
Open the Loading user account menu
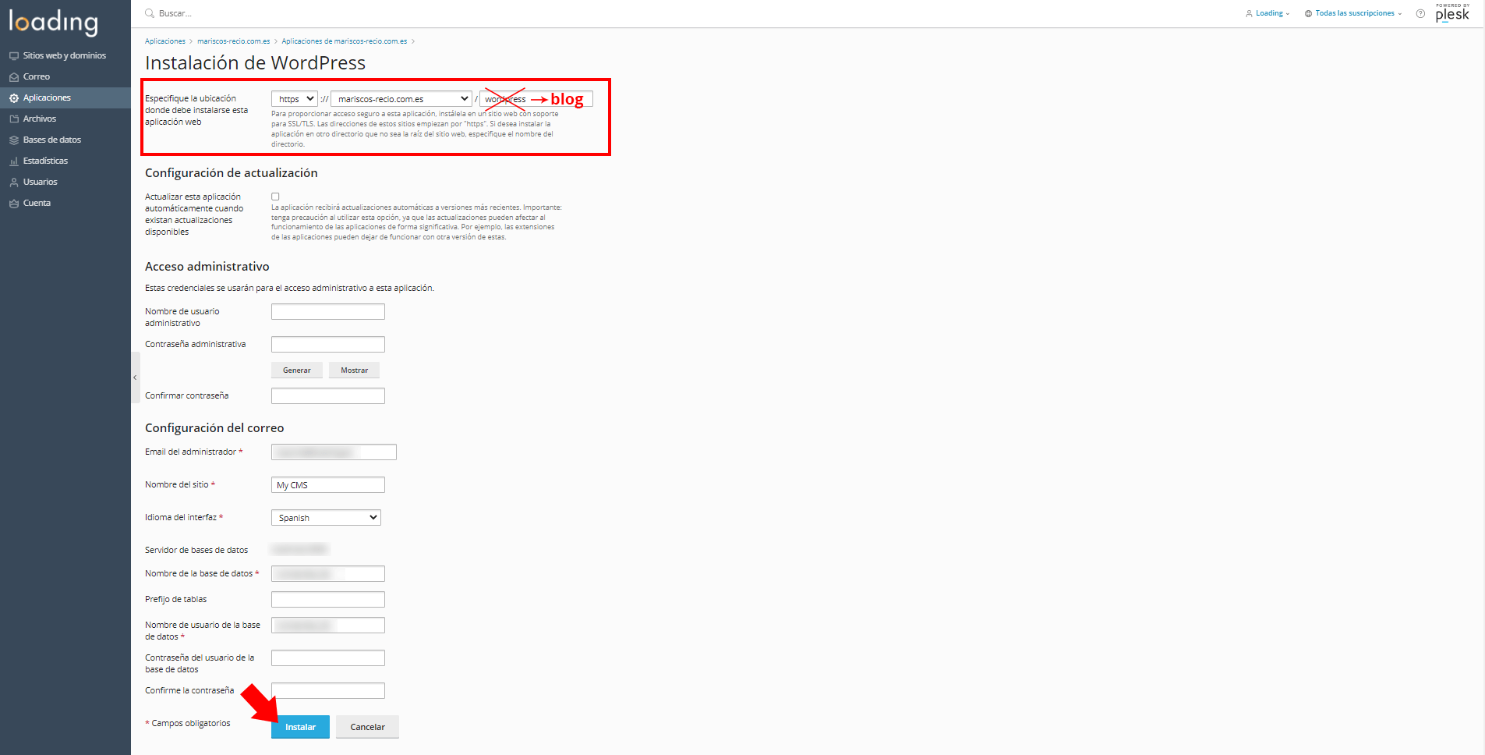pos(1268,13)
